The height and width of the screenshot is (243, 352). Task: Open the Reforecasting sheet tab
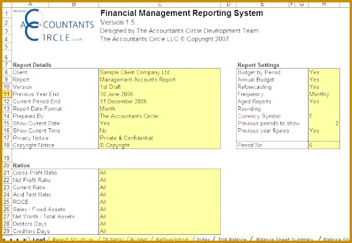point(172,239)
